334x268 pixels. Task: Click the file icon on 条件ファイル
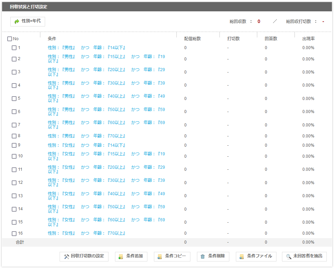242,256
